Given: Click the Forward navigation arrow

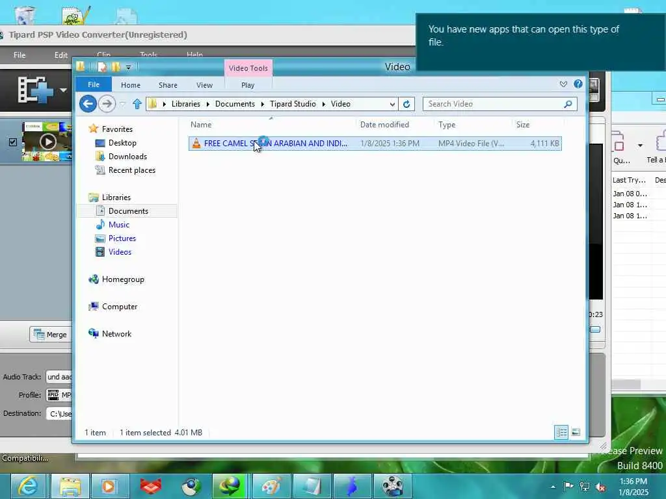Looking at the screenshot, I should pos(107,104).
